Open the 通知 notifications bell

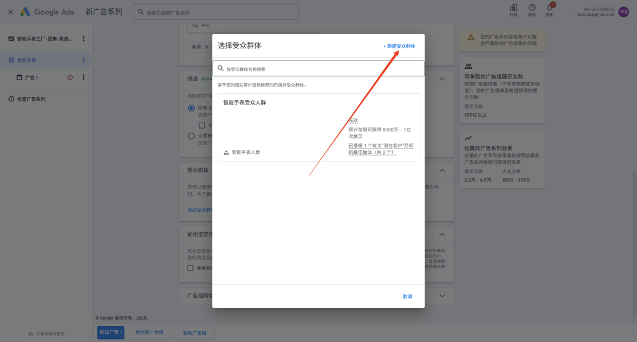click(x=549, y=8)
